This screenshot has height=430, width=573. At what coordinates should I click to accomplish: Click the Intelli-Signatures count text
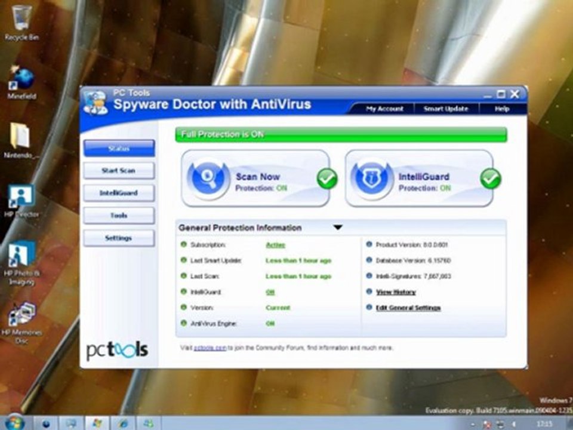[x=414, y=276]
